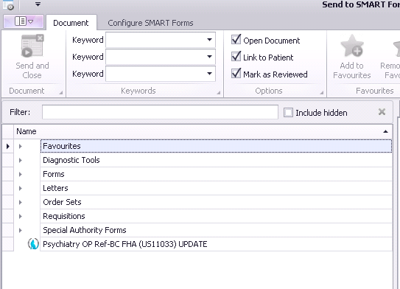
Task: Expand the Diagnostic Tools tree node
Action: point(21,160)
